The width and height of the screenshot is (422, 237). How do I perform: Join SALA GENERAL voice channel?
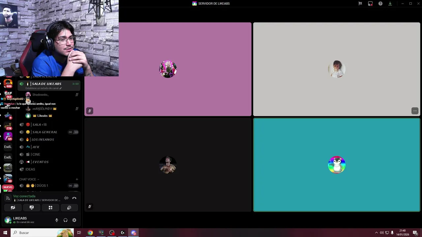pyautogui.click(x=49, y=132)
